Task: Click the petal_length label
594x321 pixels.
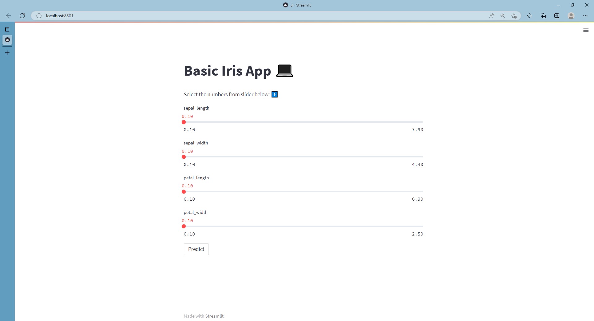Action: click(x=196, y=178)
